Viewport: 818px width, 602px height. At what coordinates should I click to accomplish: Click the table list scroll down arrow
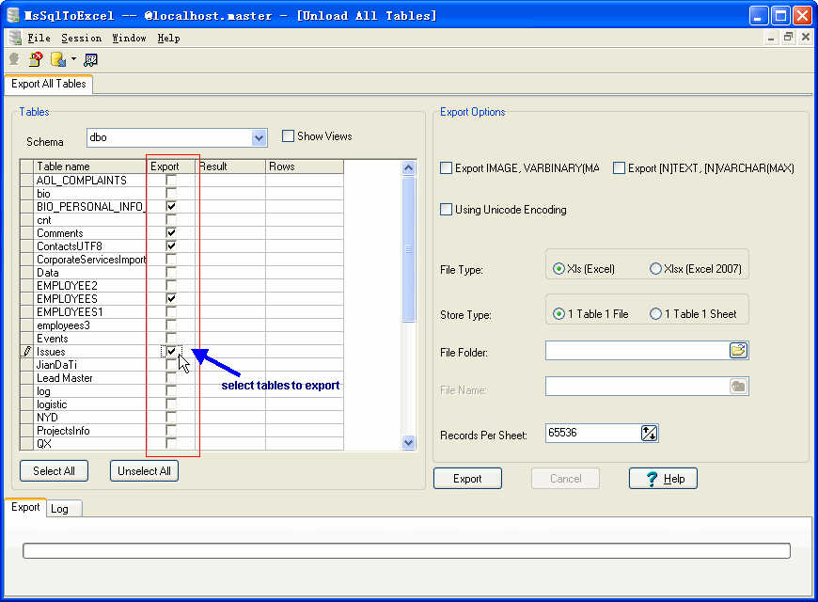pyautogui.click(x=408, y=443)
